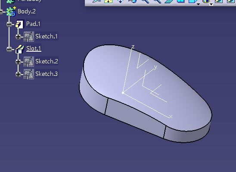Select the flat front side face of the solid
Viewport: 236px width, 172px height.
point(136,118)
